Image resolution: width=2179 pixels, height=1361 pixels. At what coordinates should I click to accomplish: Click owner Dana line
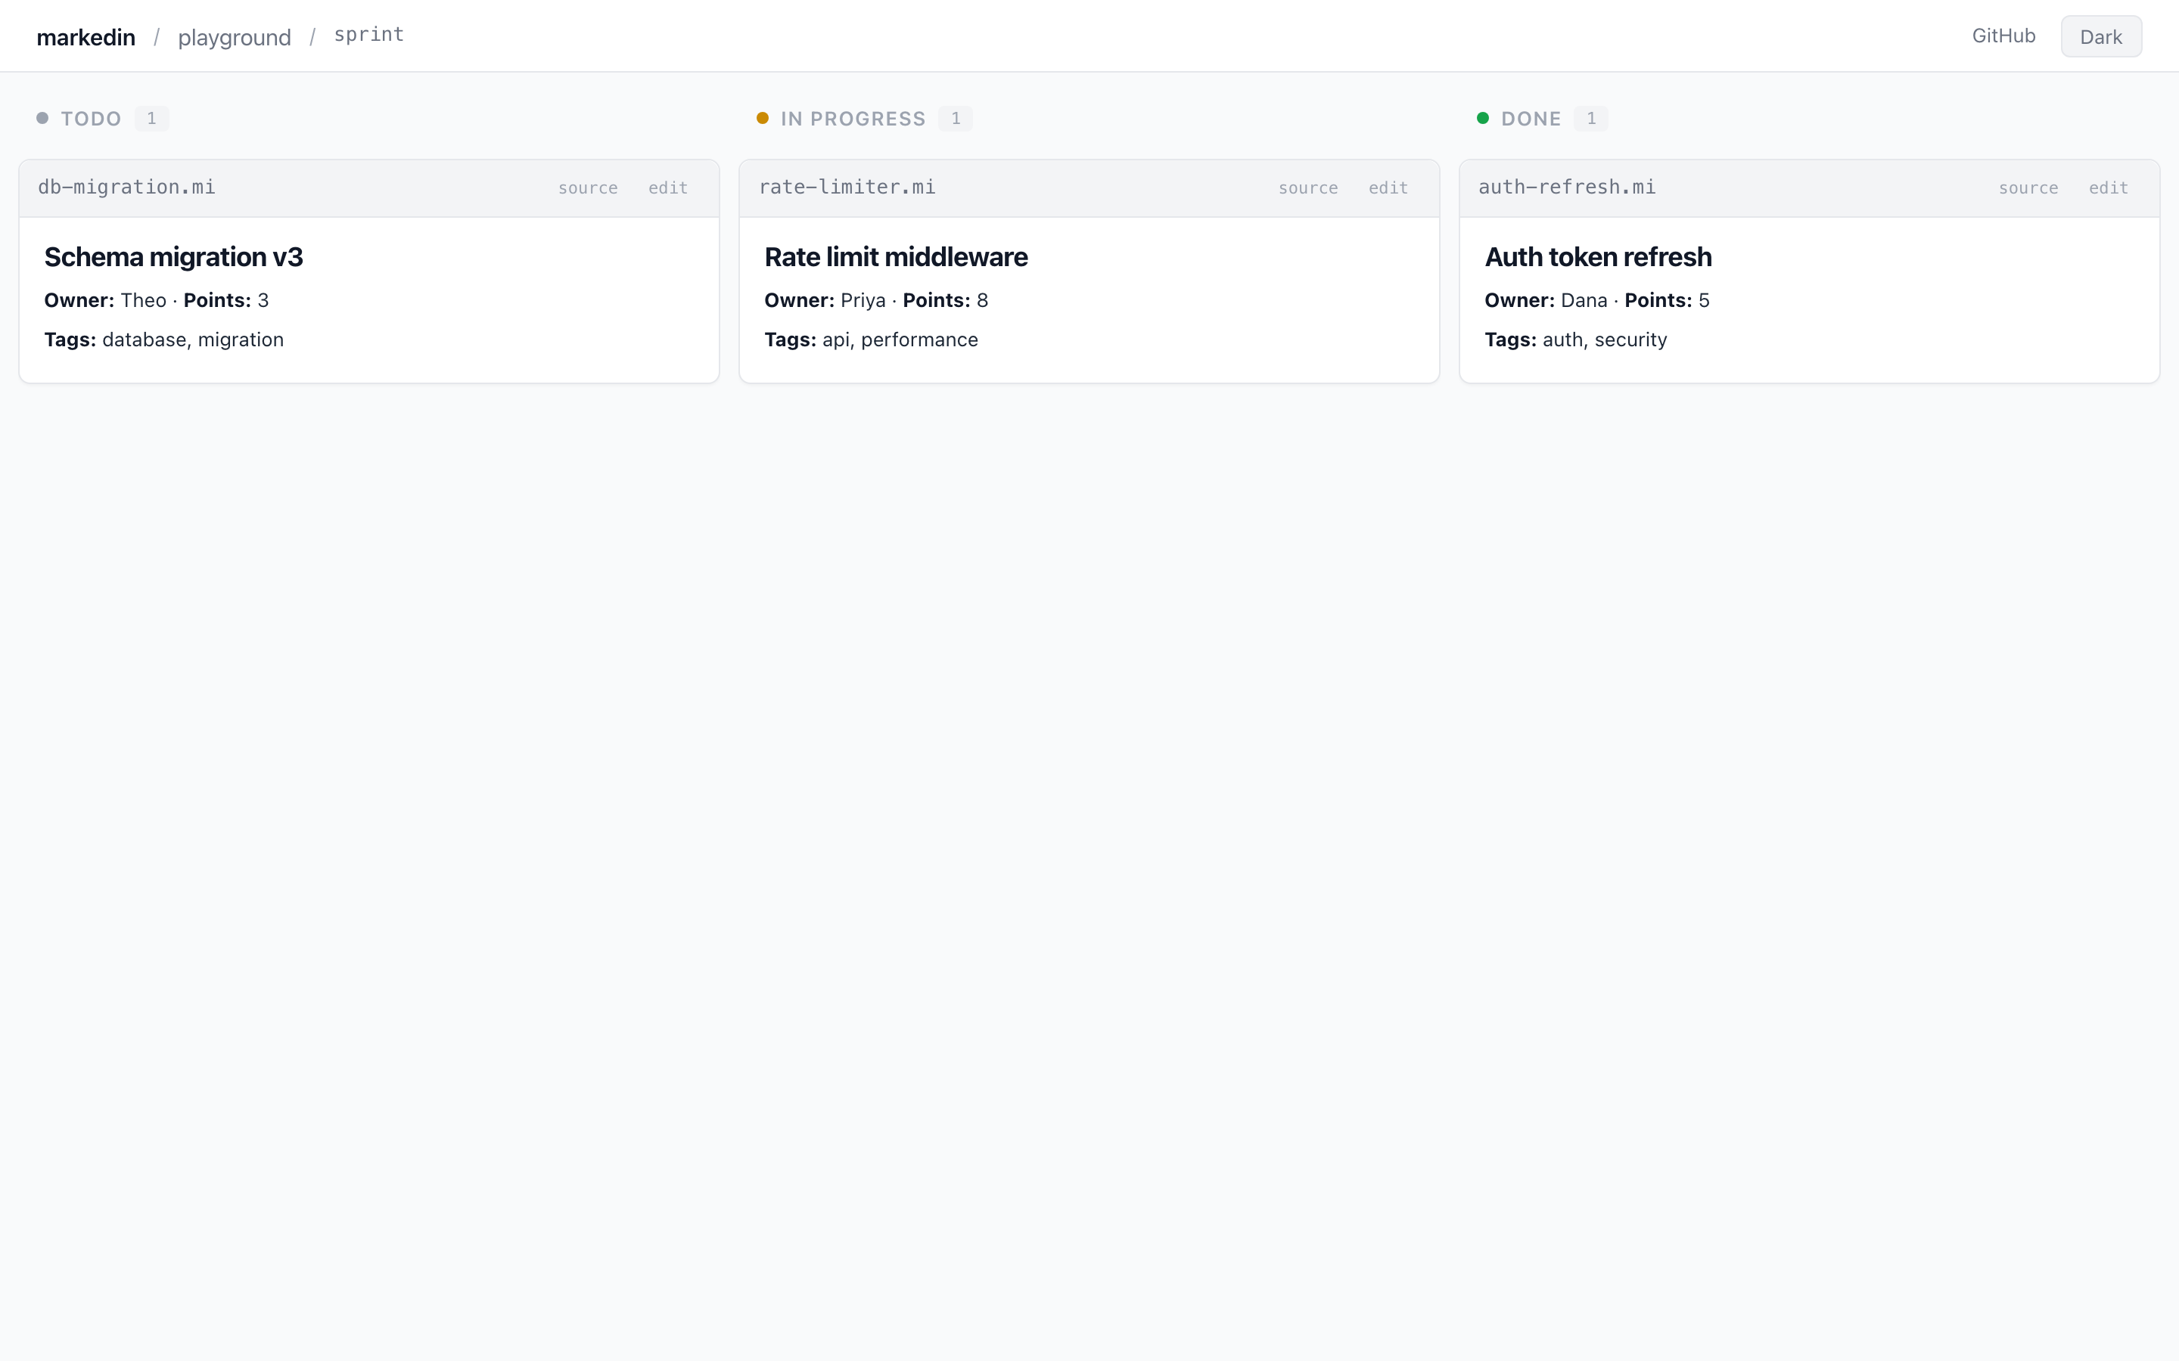click(x=1597, y=301)
